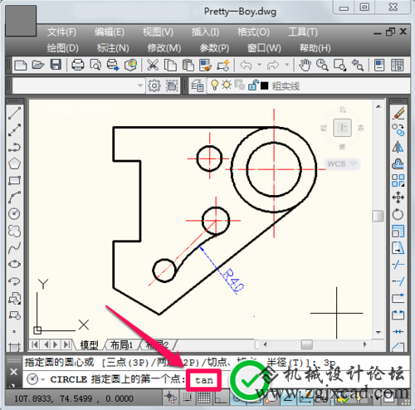Click the Print icon in toolbar
The width and height of the screenshot is (415, 410).
(77, 65)
